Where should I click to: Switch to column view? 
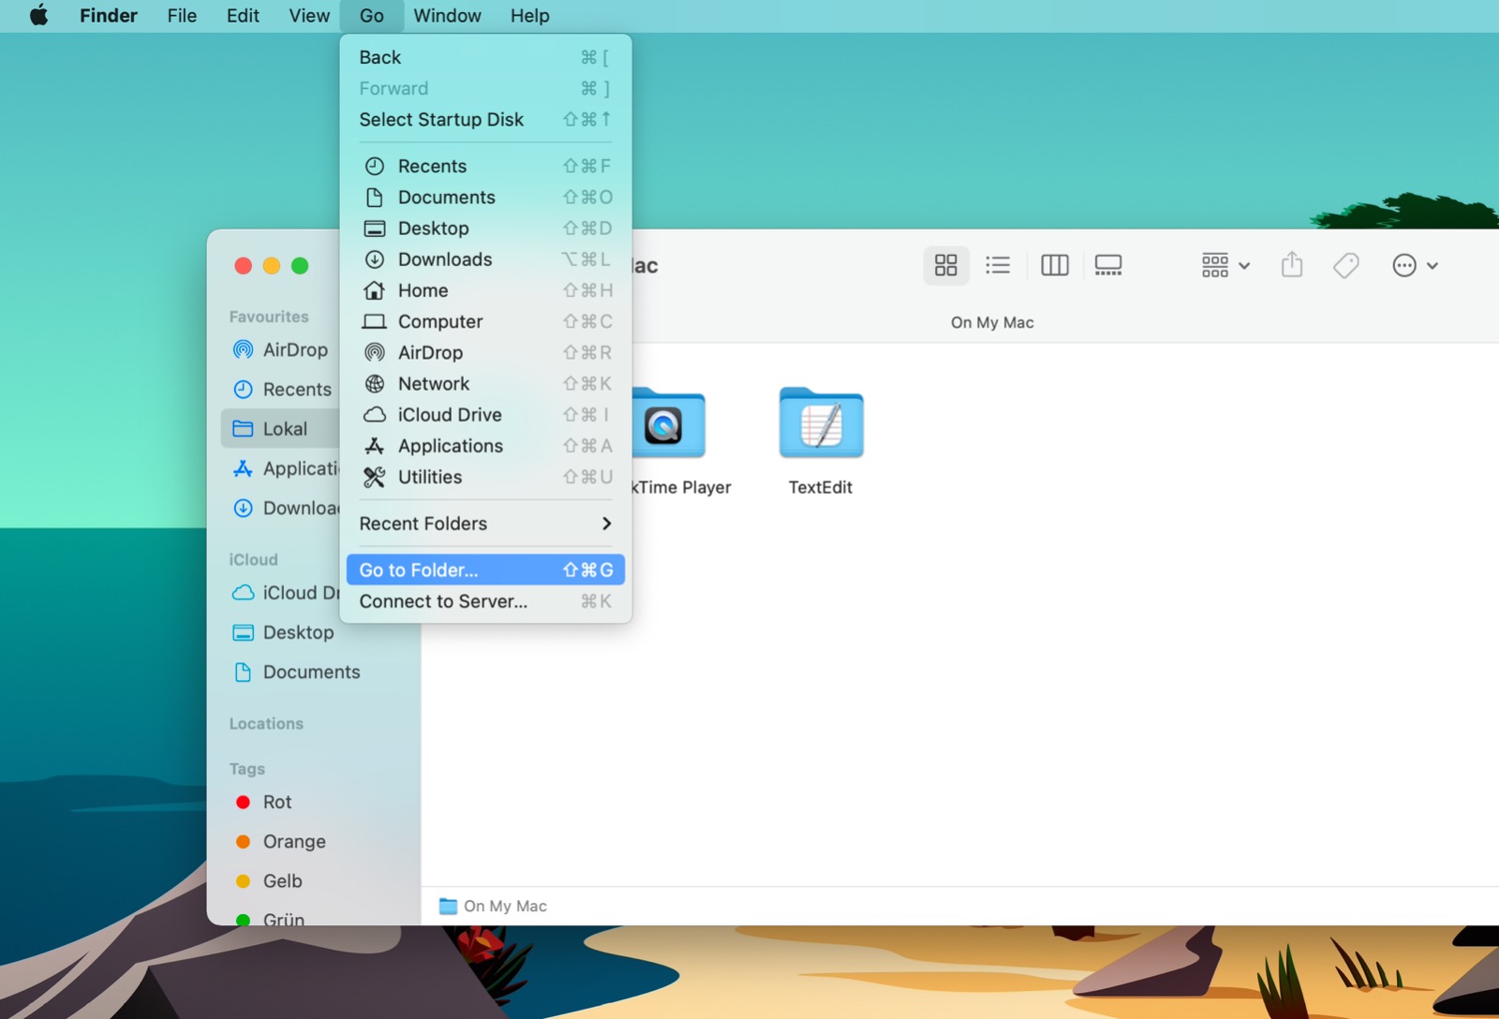(1053, 265)
